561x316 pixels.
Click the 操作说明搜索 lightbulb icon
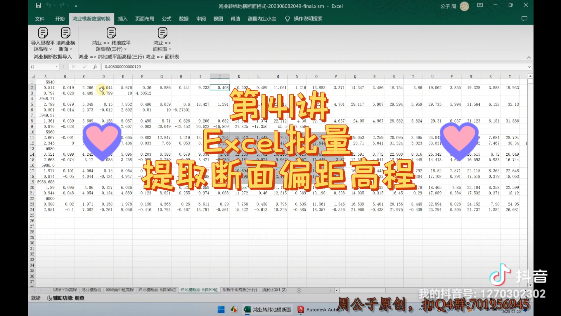[x=288, y=18]
